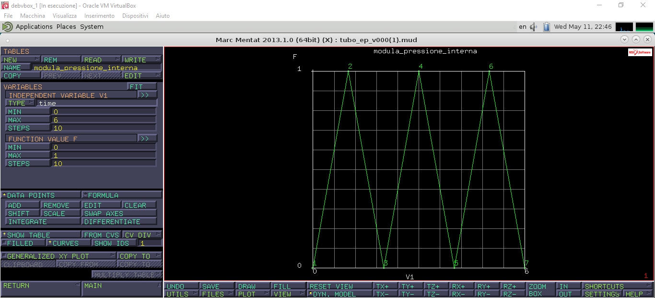Click the volume speaker tray icon
Image resolution: width=655 pixels, height=298 pixels.
[533, 27]
